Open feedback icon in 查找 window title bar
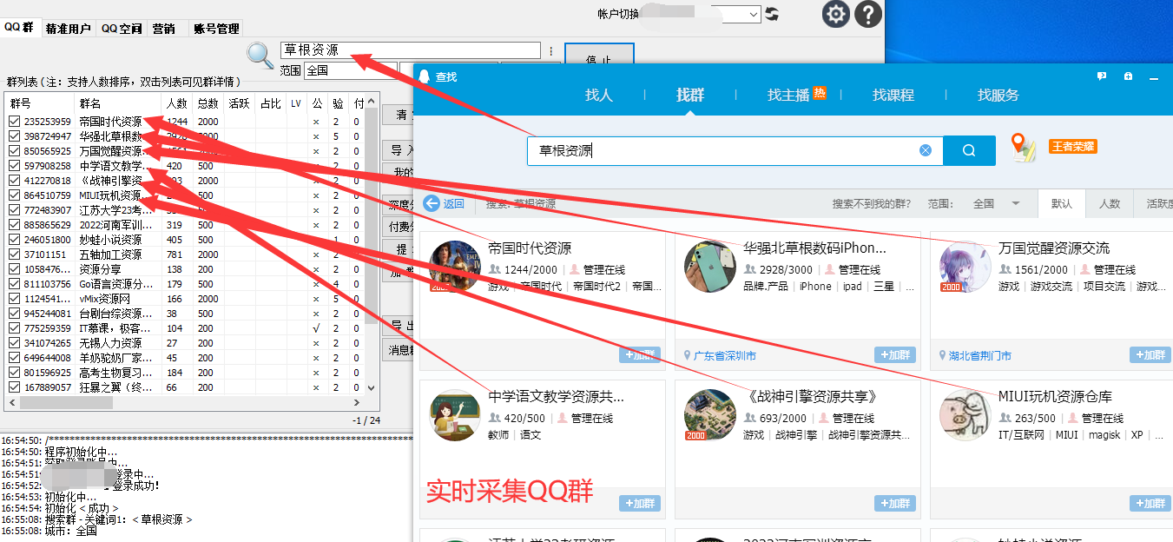Viewport: 1173px width, 542px height. [x=1102, y=76]
